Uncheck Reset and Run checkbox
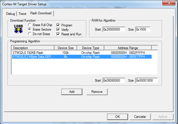The height and width of the screenshot is (124, 178). point(58,34)
